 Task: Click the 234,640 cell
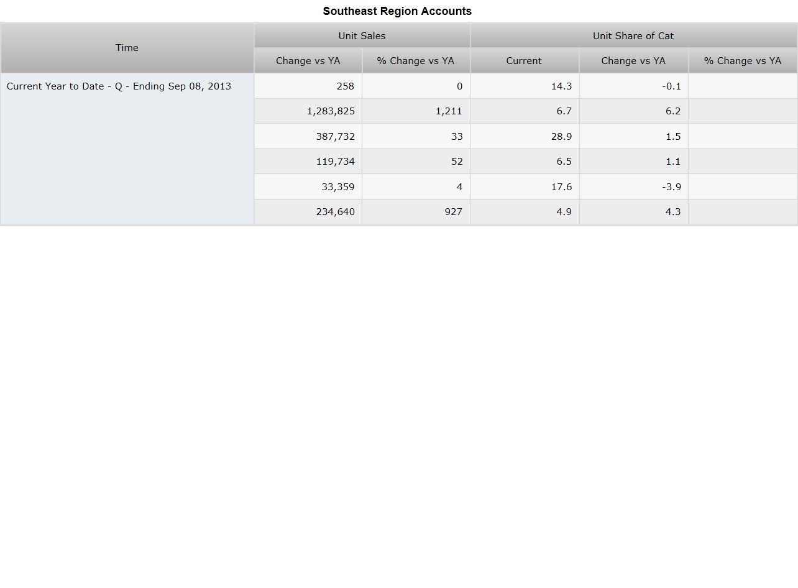[308, 212]
